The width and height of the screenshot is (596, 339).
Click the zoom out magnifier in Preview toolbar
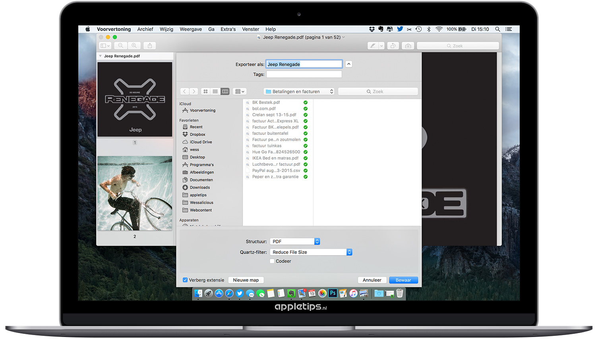click(121, 46)
